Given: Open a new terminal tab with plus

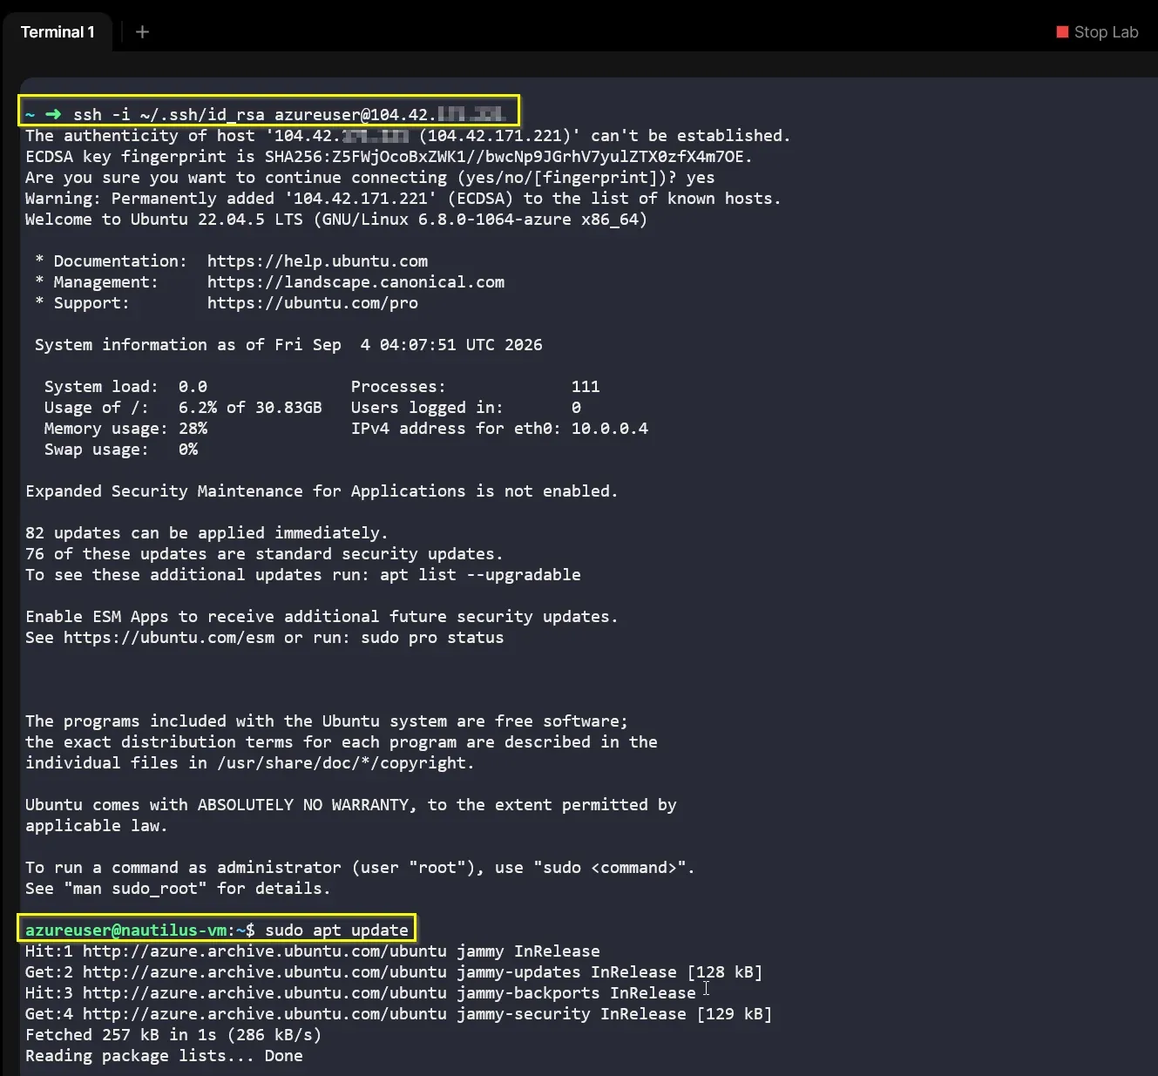Looking at the screenshot, I should (143, 32).
